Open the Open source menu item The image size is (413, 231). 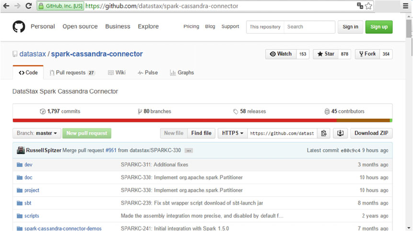[80, 26]
